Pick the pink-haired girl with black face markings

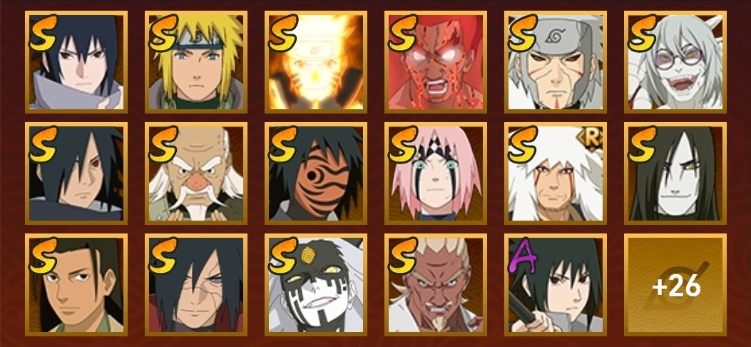click(435, 173)
